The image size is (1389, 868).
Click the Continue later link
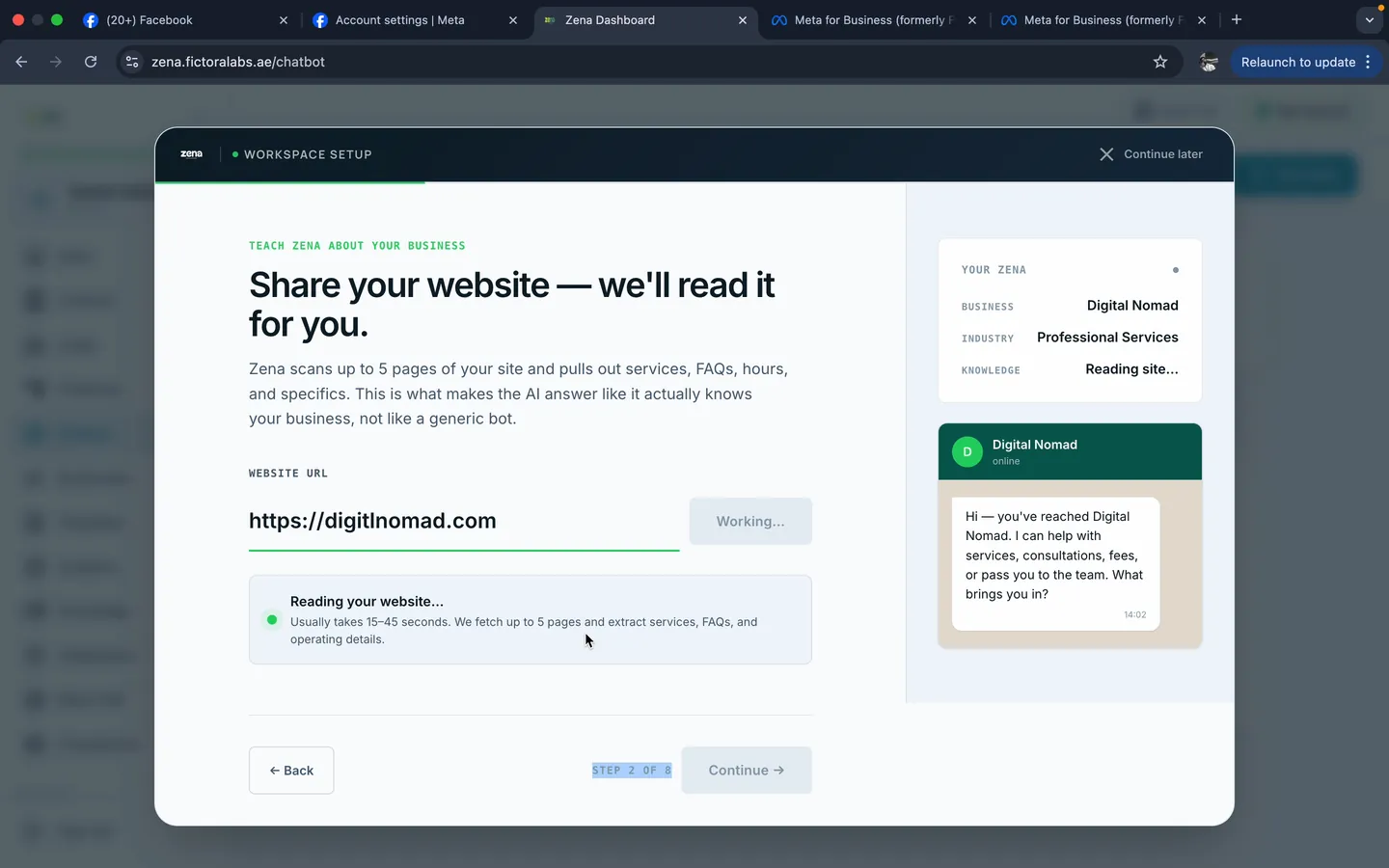coord(1151,154)
